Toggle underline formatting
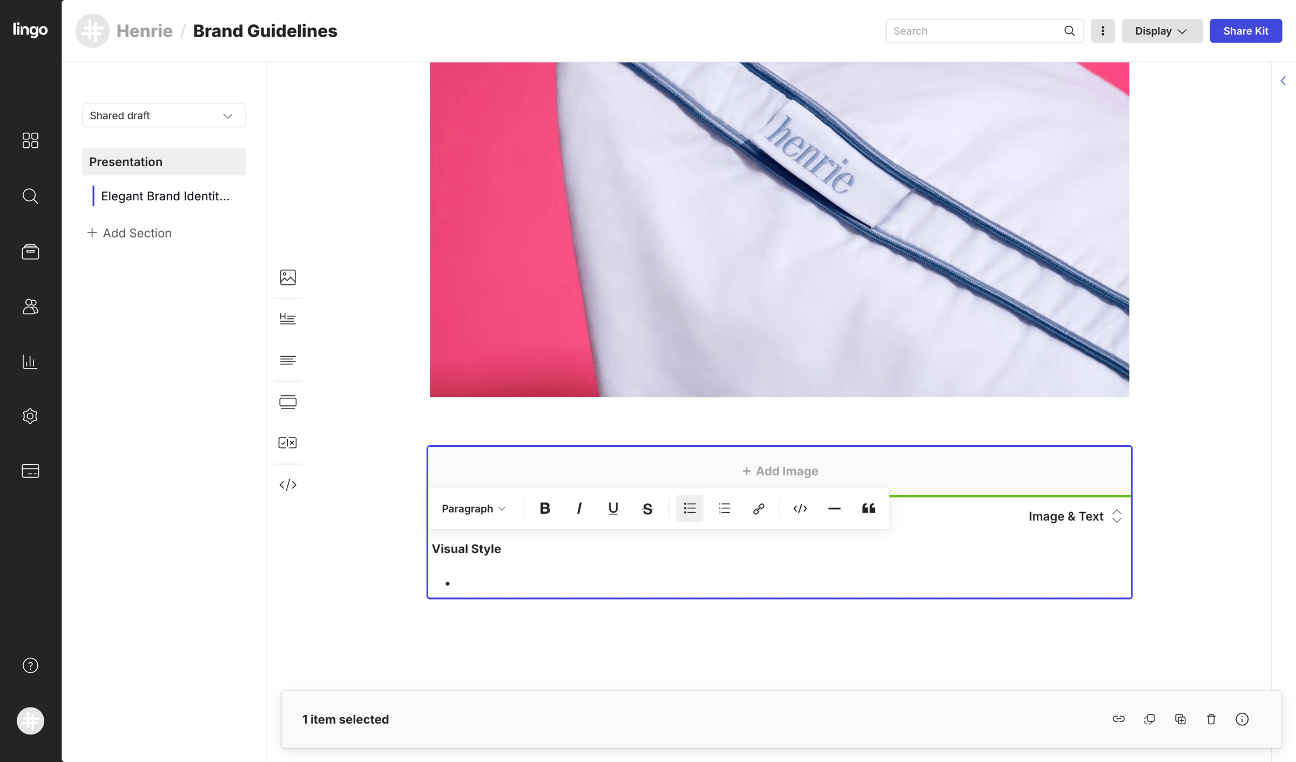This screenshot has height=762, width=1296. click(613, 508)
